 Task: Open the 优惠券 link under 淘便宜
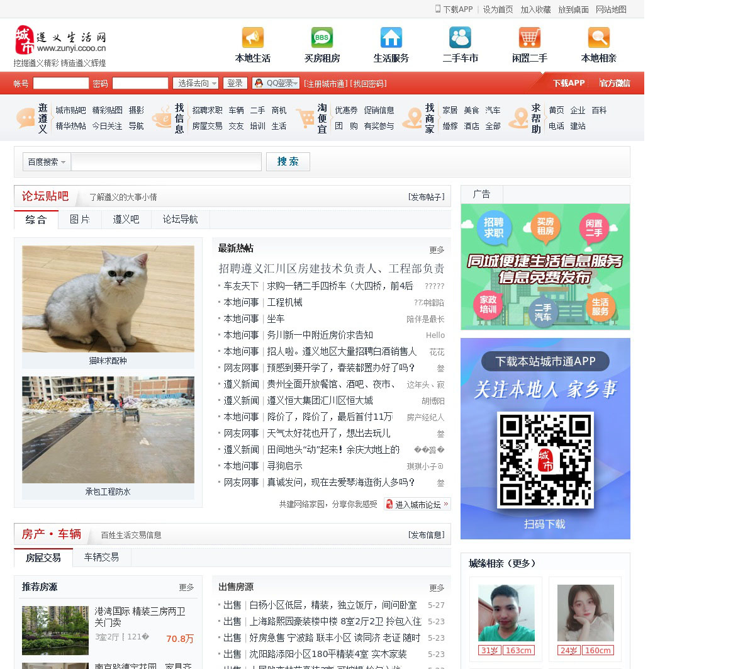(346, 110)
